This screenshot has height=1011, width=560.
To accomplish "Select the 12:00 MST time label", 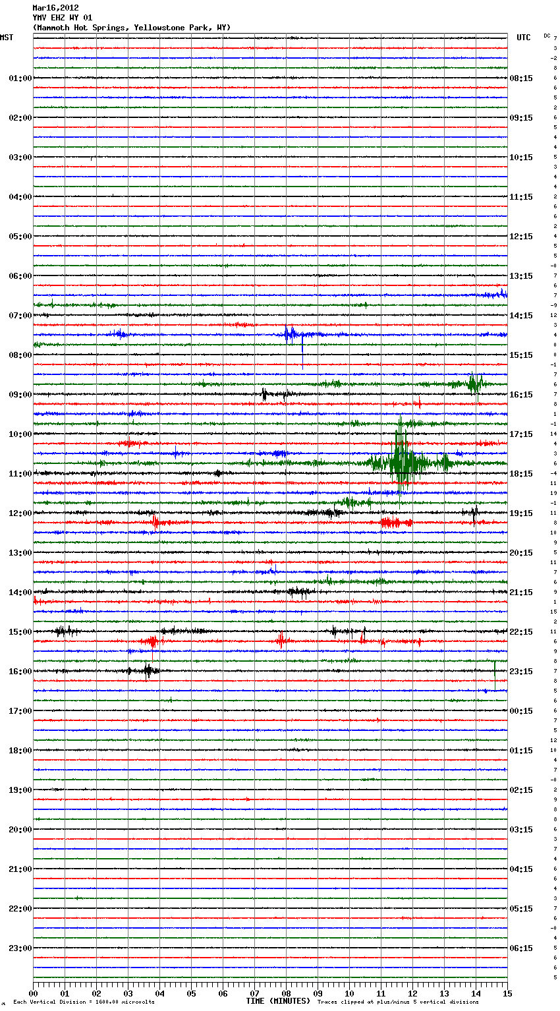I will pos(20,513).
